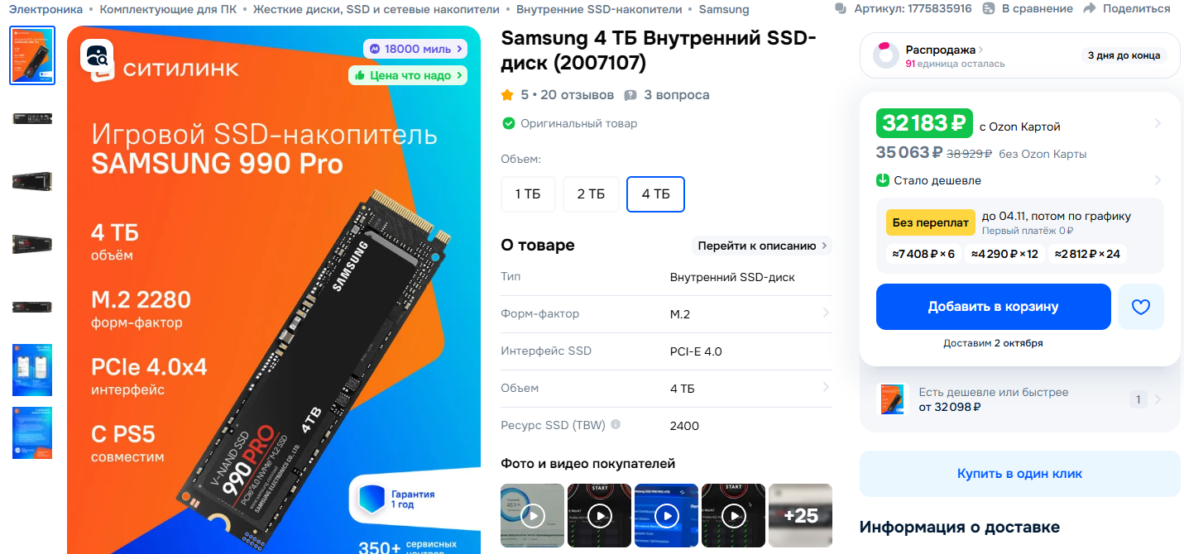Expand the Ozon Карта price chevron

[x=1158, y=124]
